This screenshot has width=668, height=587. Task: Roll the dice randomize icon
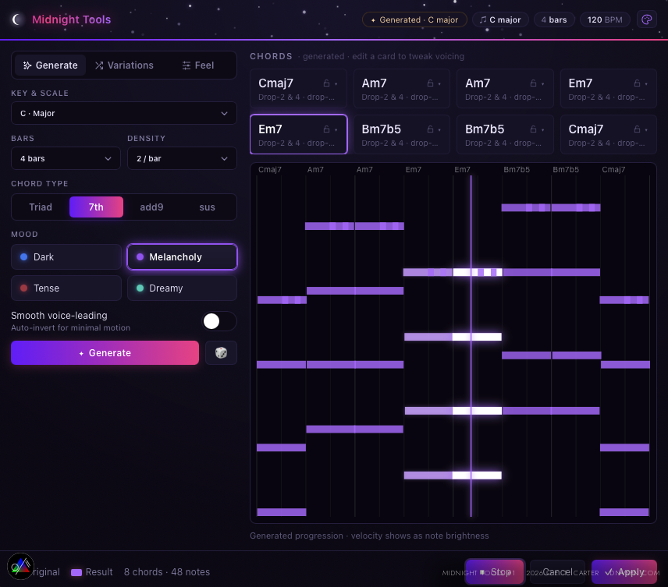[x=221, y=353]
